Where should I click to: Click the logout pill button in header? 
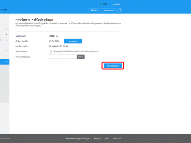(109, 10)
